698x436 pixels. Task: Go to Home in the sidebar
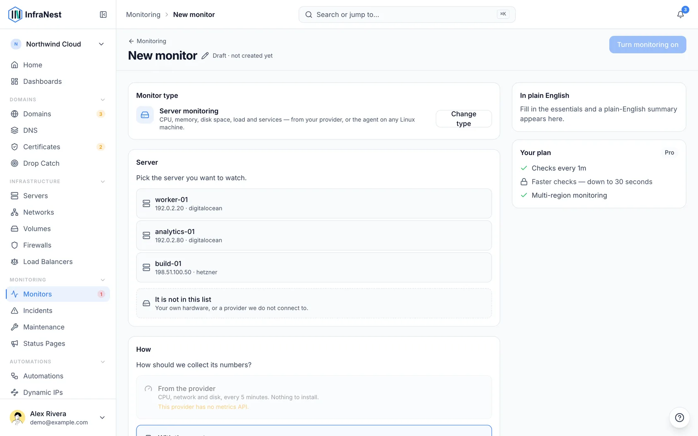[x=58, y=65]
